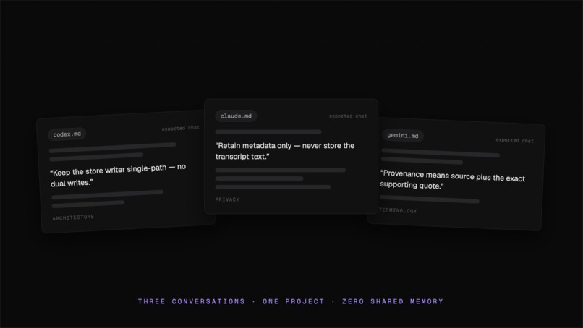Click the ARCHITECTURE tag on codex card
This screenshot has width=583, height=328.
click(73, 217)
